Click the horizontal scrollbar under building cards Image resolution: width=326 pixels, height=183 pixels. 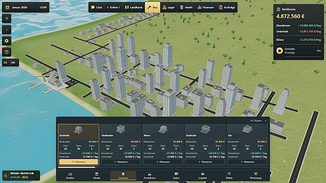coord(77,167)
